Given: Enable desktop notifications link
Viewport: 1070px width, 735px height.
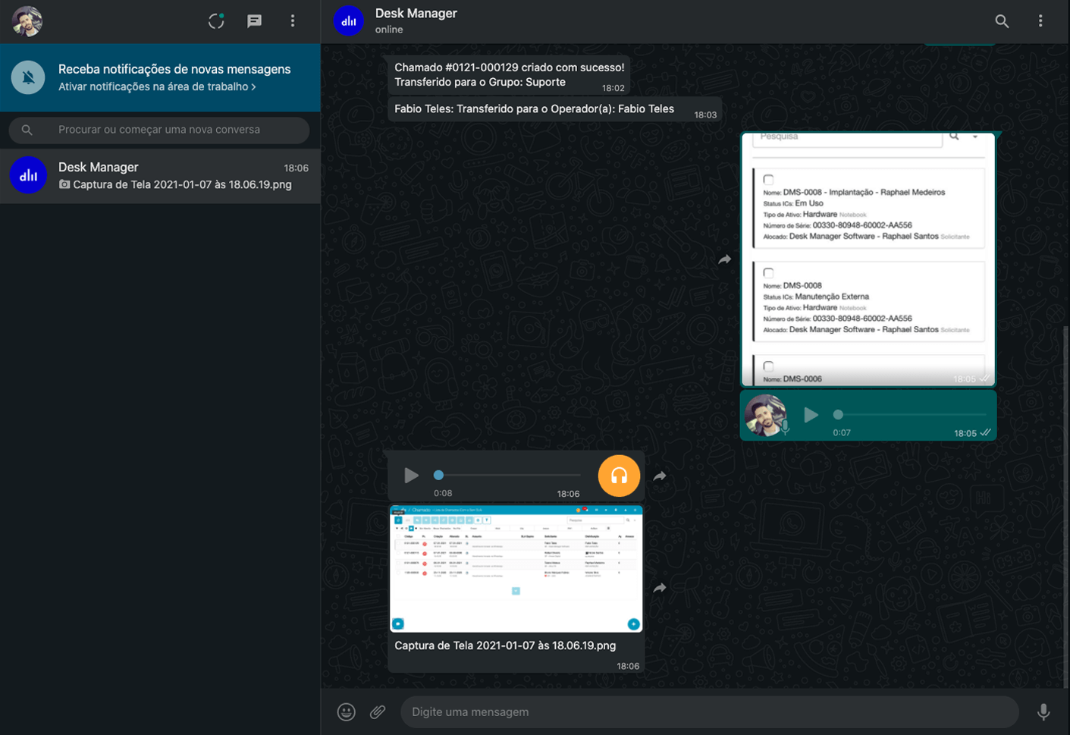Looking at the screenshot, I should pos(157,87).
